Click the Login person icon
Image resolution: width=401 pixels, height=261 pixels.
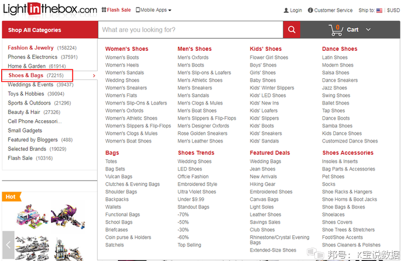(x=286, y=11)
